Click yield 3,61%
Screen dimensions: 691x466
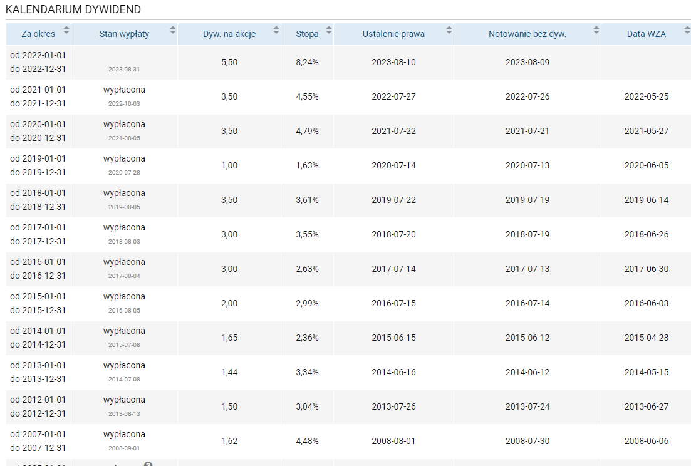[307, 200]
